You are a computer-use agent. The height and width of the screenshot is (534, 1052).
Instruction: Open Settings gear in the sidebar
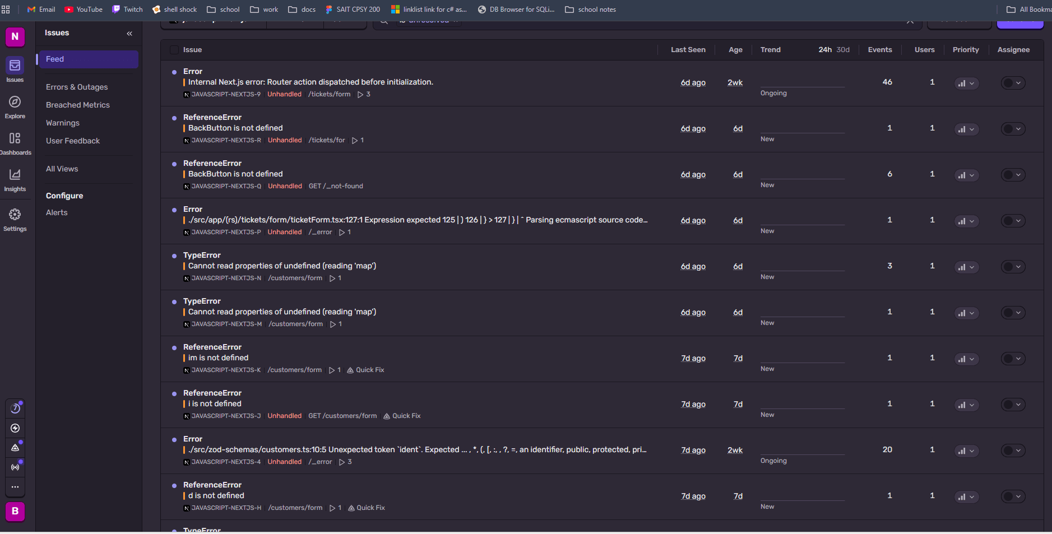pyautogui.click(x=15, y=220)
